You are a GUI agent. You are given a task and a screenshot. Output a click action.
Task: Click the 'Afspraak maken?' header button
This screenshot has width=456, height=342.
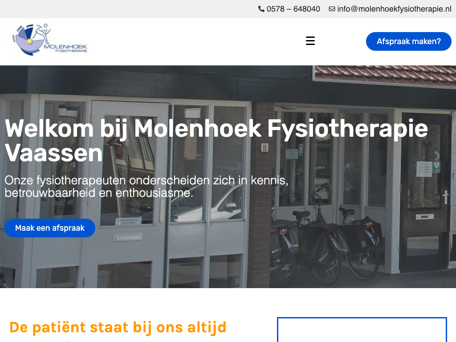coord(409,41)
